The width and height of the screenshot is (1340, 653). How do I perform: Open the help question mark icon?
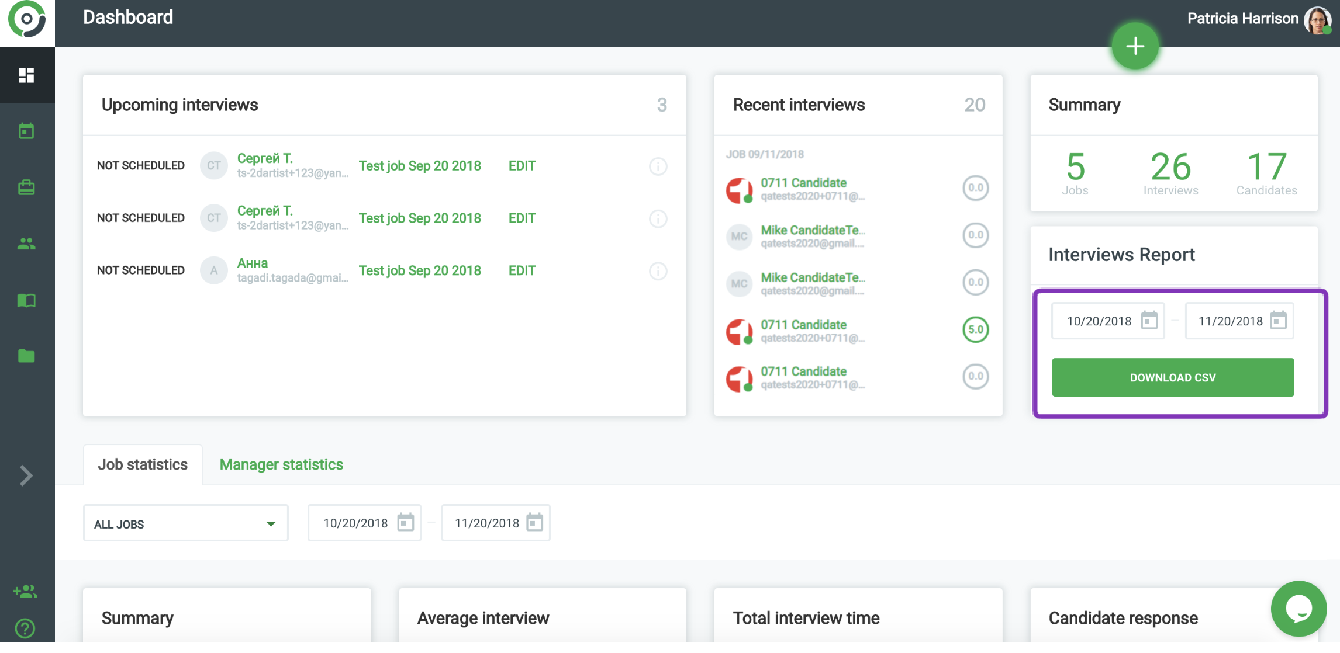25,628
